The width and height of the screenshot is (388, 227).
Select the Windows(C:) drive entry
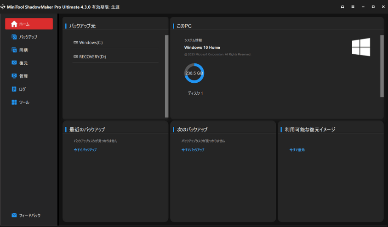coord(91,43)
